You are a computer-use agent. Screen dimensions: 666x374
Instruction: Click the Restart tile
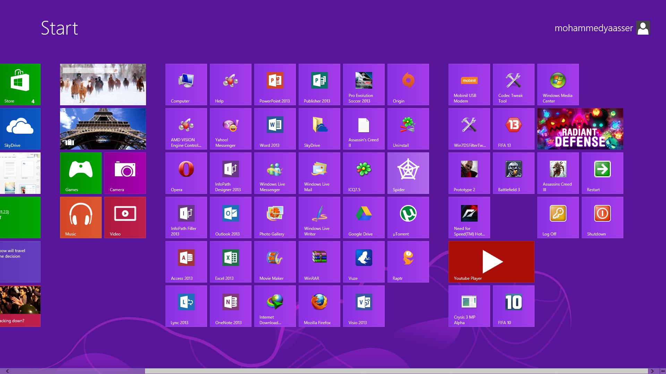coord(603,173)
